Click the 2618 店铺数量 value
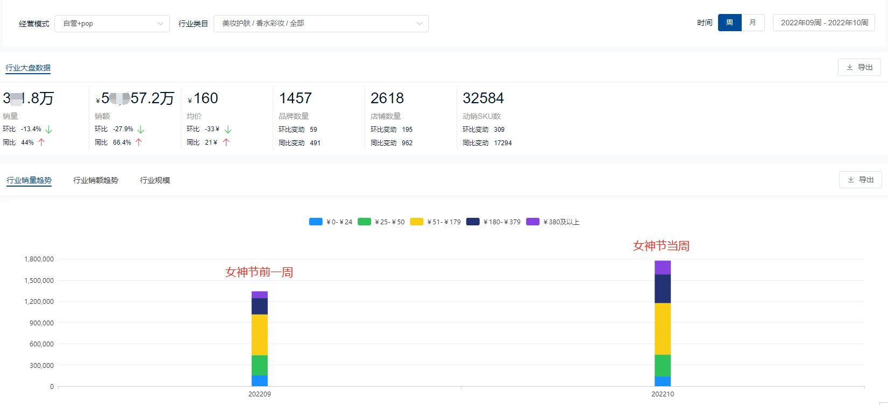The width and height of the screenshot is (888, 405). click(387, 98)
